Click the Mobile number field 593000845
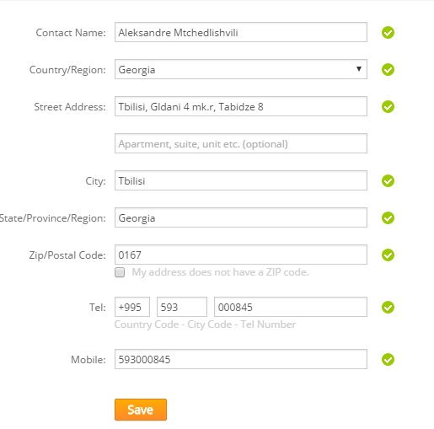Viewport: 434px width, 429px height. [241, 359]
